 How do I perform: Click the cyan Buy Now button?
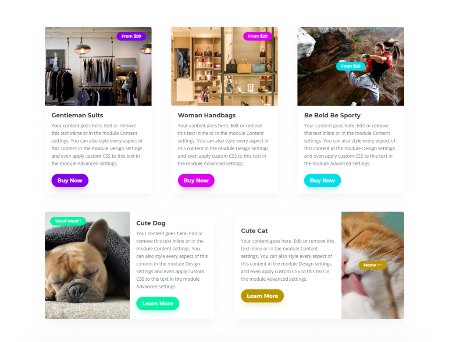322,180
